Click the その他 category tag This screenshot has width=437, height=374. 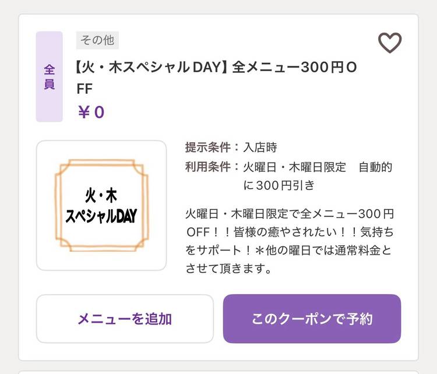coord(97,41)
